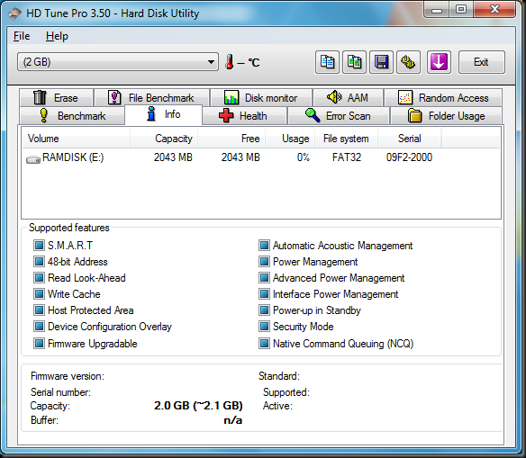Minimize the HD Tune Pro window
Screen dimensions: 526x458
tap(437, 10)
